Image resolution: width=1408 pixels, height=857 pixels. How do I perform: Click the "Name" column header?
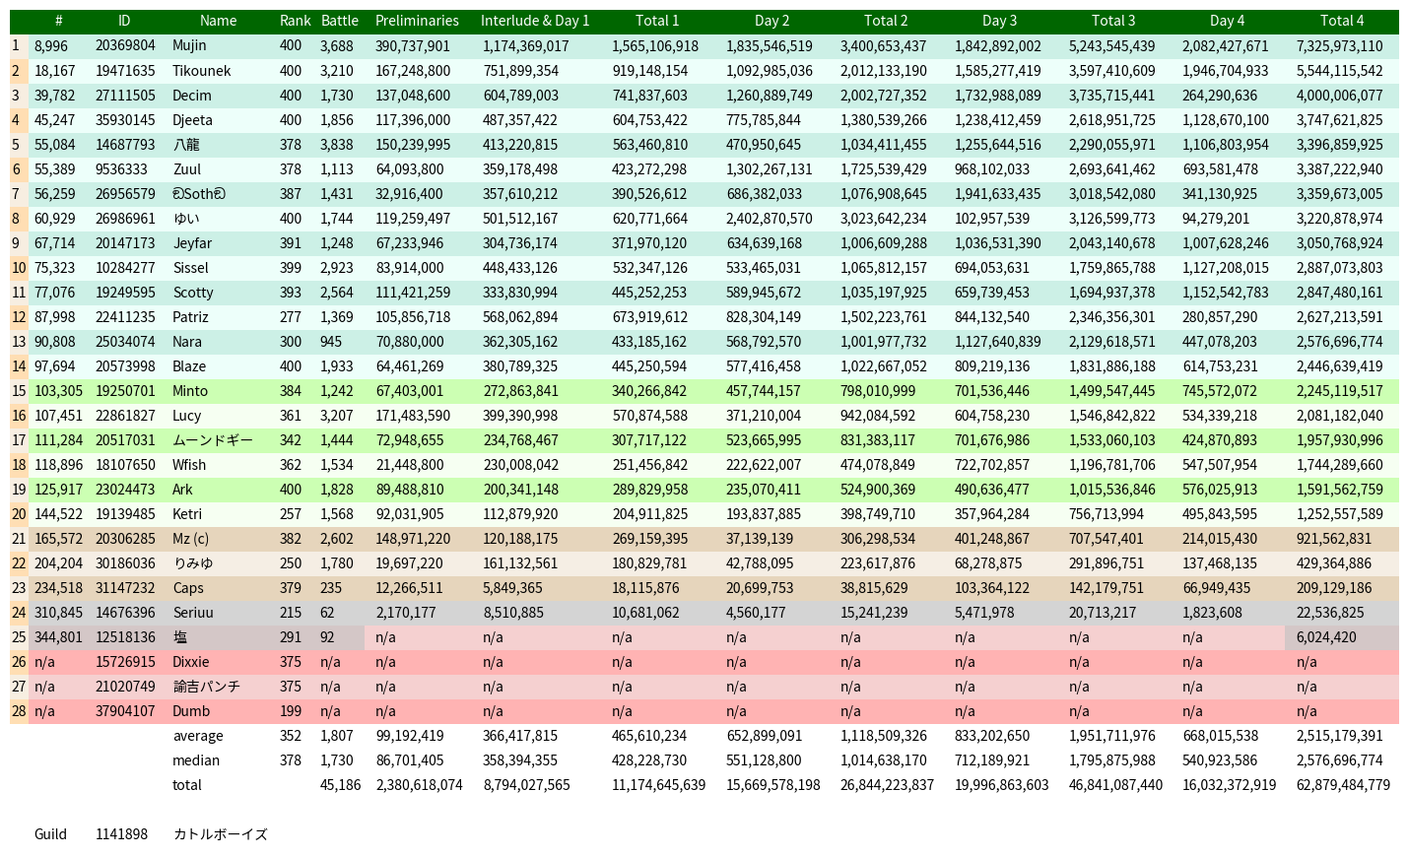coord(218,21)
